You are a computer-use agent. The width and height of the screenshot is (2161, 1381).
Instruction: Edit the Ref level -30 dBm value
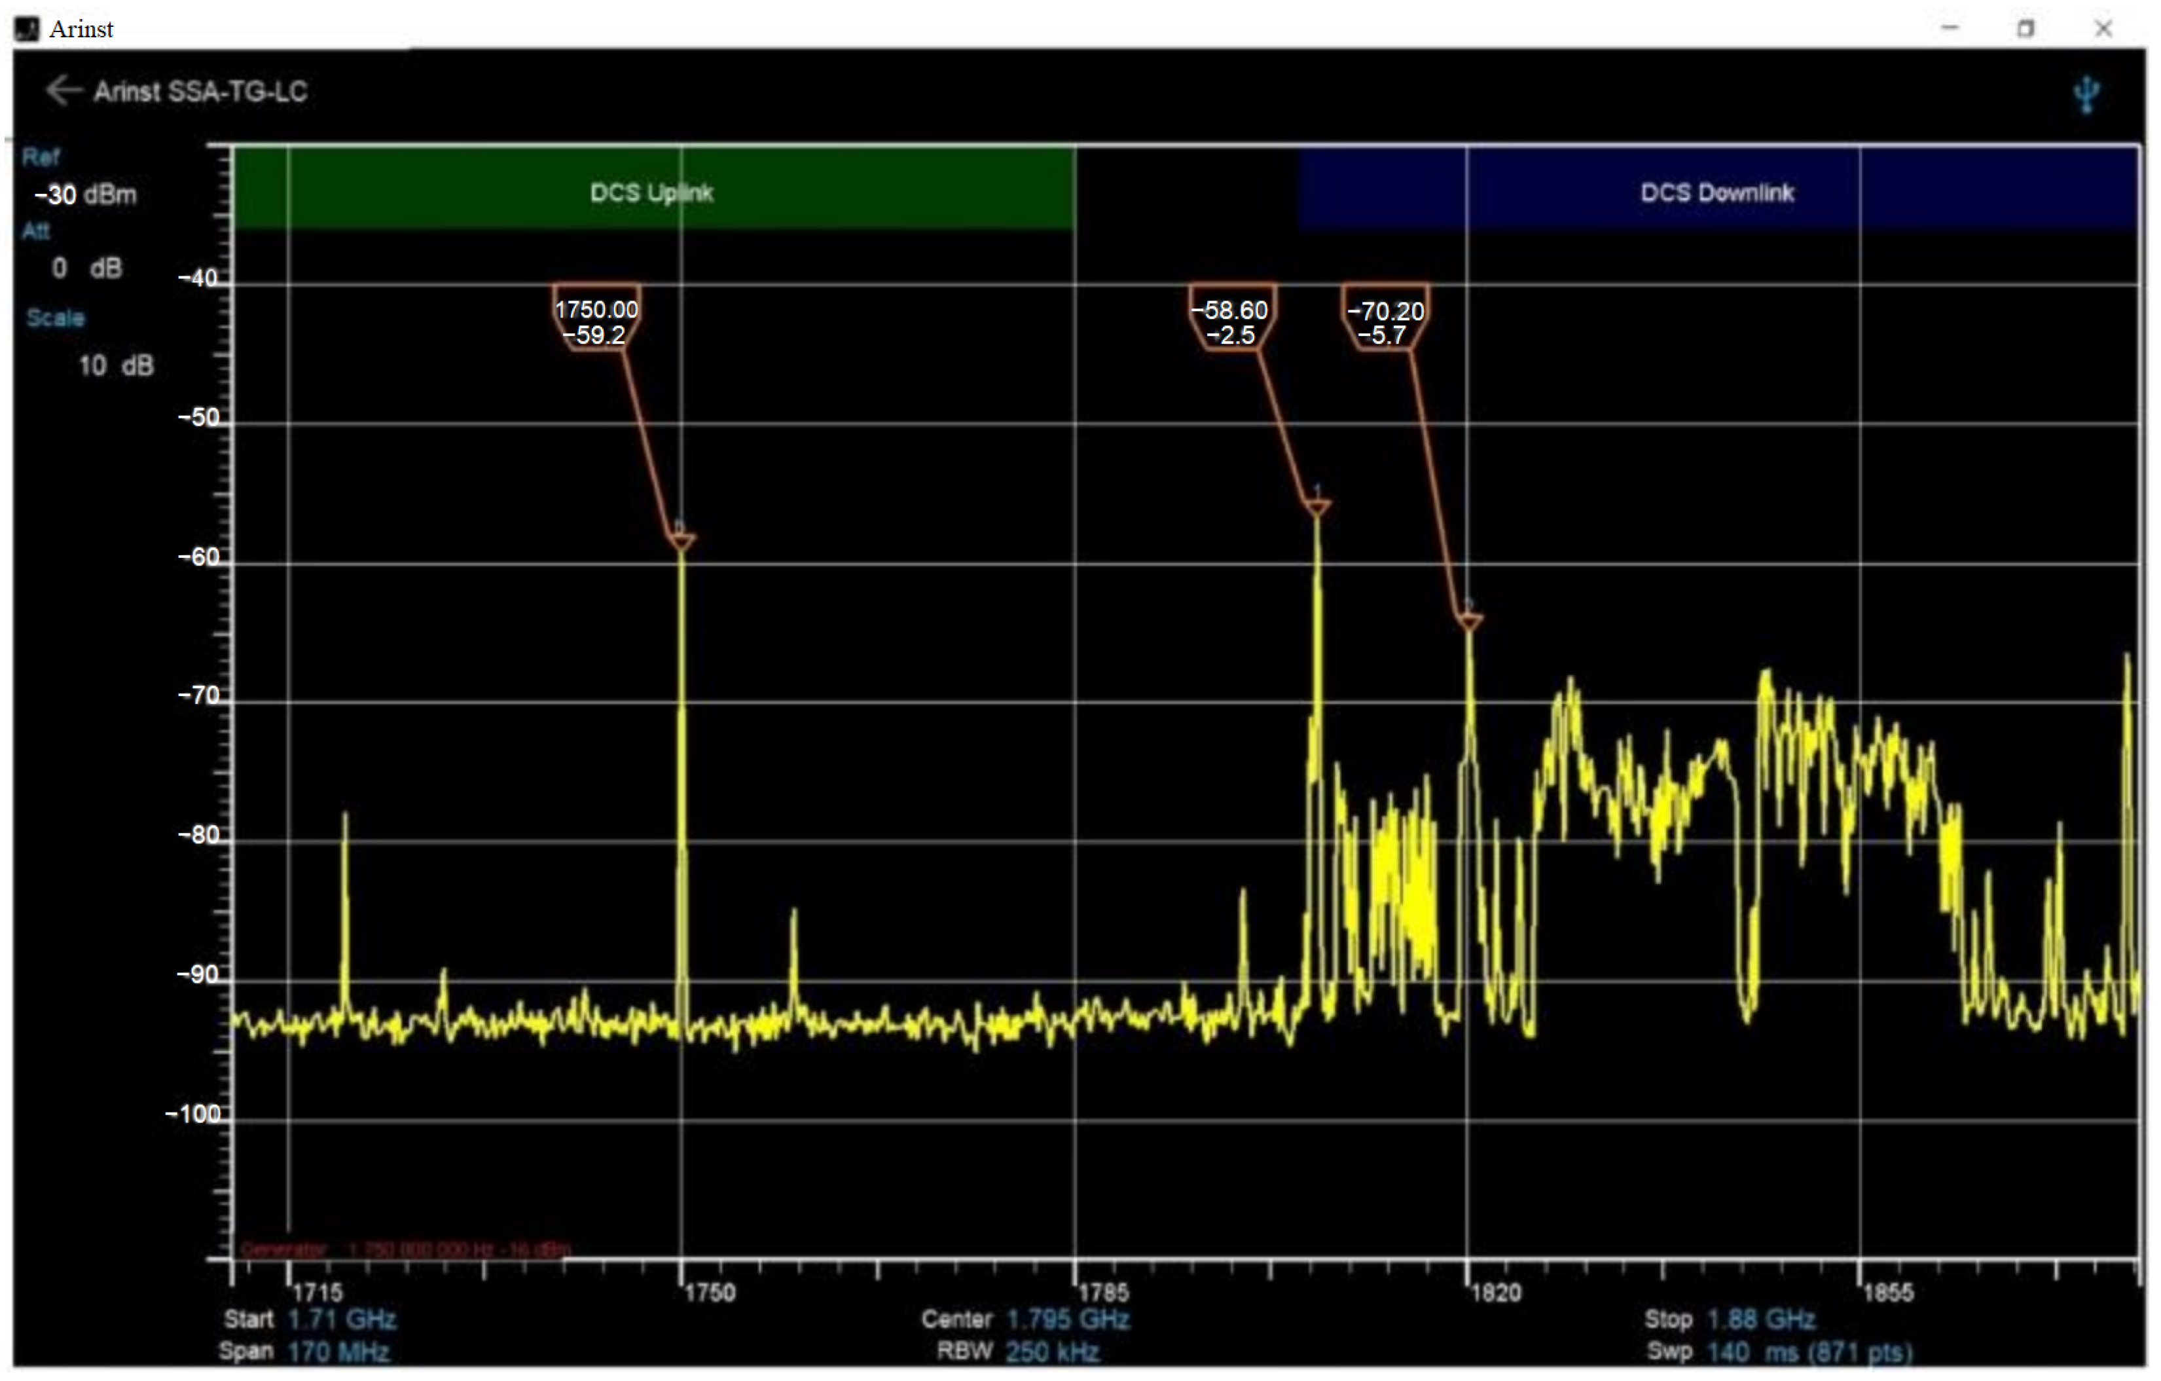click(86, 195)
